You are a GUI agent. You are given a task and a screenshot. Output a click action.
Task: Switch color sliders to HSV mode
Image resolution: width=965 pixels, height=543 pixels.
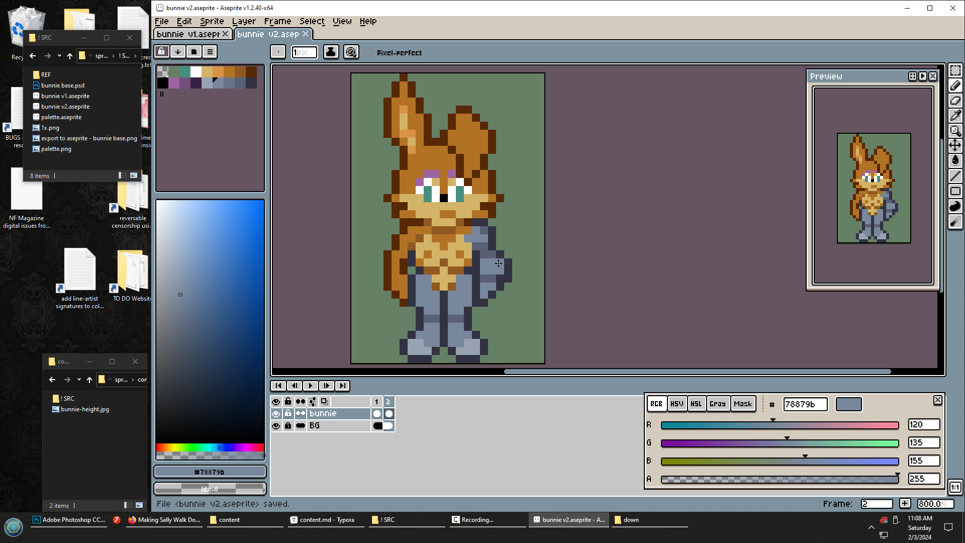click(x=677, y=404)
